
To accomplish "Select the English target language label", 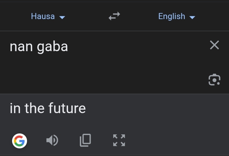I will pyautogui.click(x=171, y=16).
